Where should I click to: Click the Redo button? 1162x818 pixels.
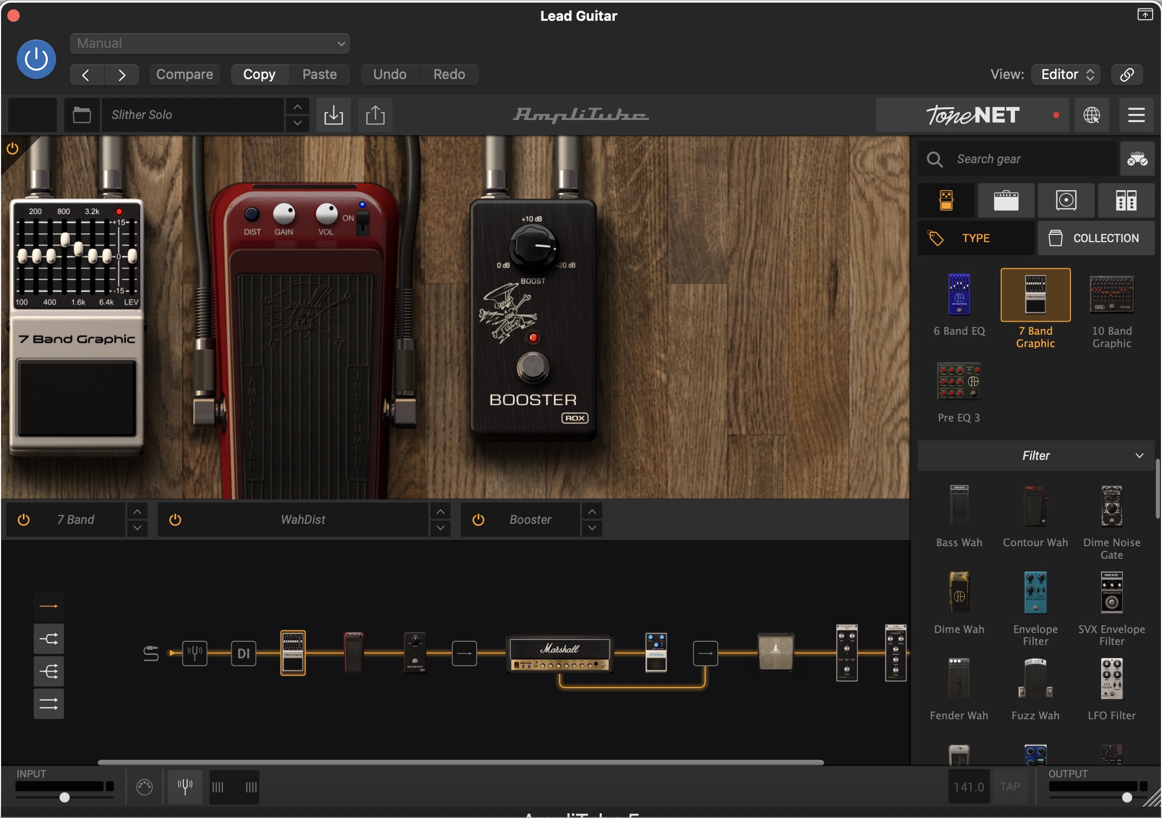pos(449,74)
